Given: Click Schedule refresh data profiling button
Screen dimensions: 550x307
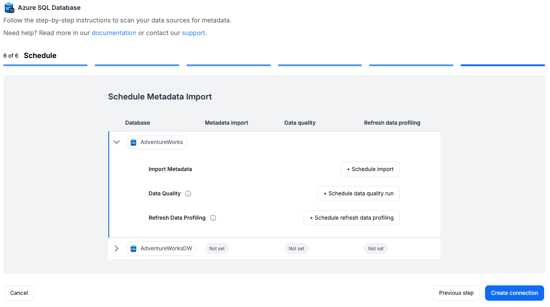Looking at the screenshot, I should tap(351, 218).
